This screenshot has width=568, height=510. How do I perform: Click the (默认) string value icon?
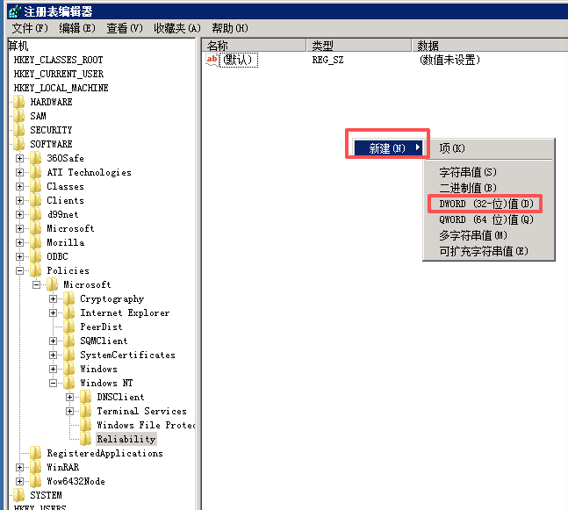(212, 60)
